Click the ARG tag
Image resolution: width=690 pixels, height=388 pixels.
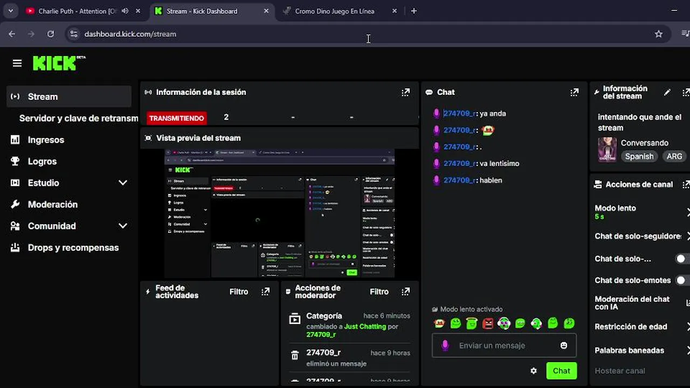pos(674,156)
